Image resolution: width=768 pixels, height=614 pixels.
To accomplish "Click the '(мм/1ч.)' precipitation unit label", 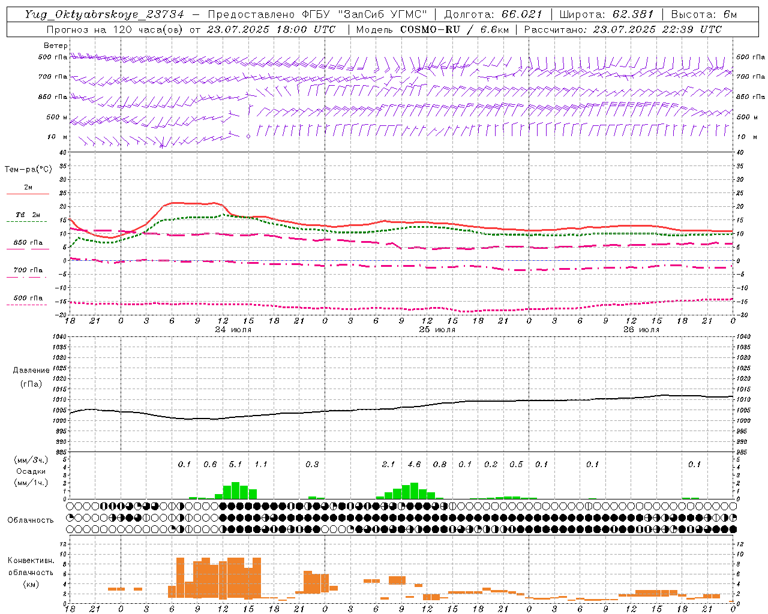I will [31, 483].
